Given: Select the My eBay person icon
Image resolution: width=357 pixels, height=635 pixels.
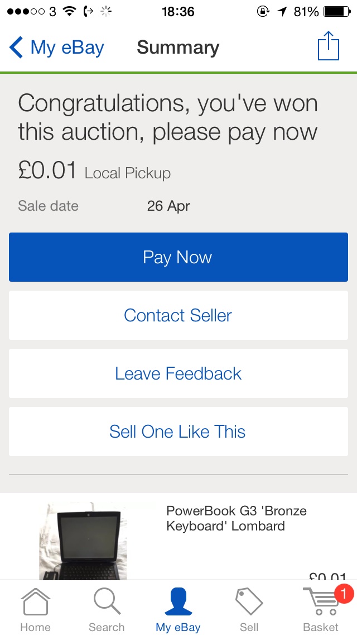Looking at the screenshot, I should [x=178, y=601].
